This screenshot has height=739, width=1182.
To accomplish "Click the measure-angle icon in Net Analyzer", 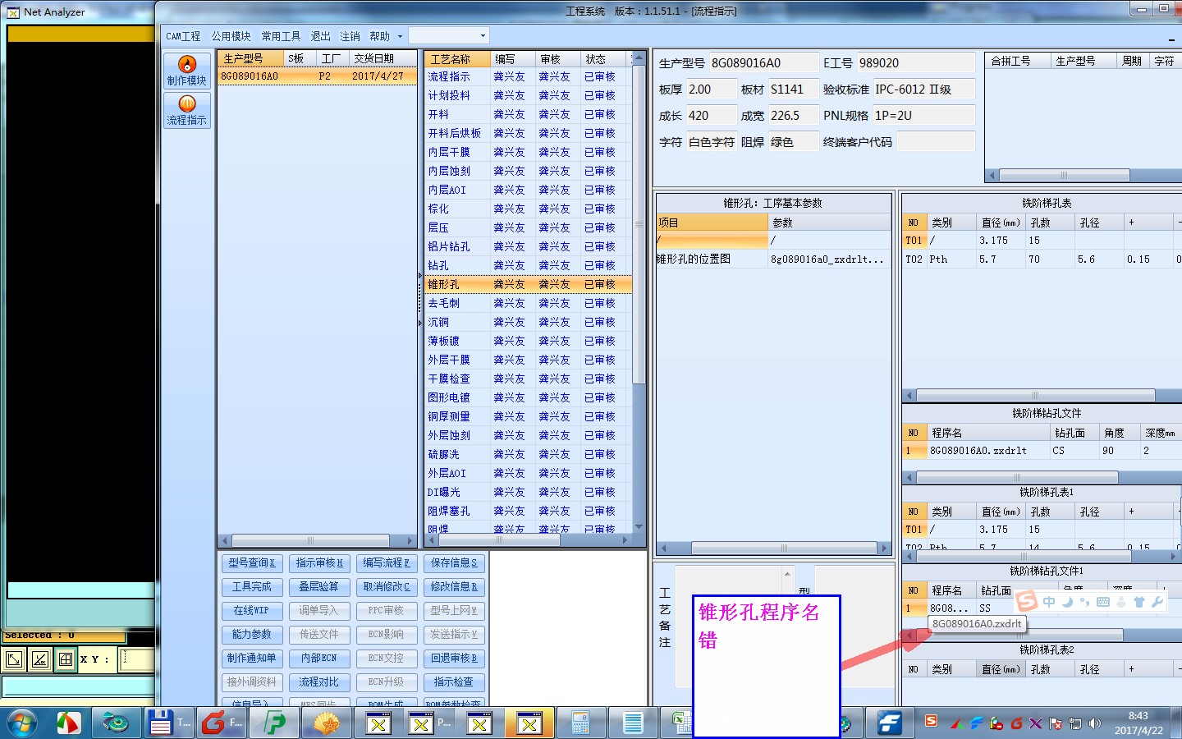I will [x=39, y=659].
